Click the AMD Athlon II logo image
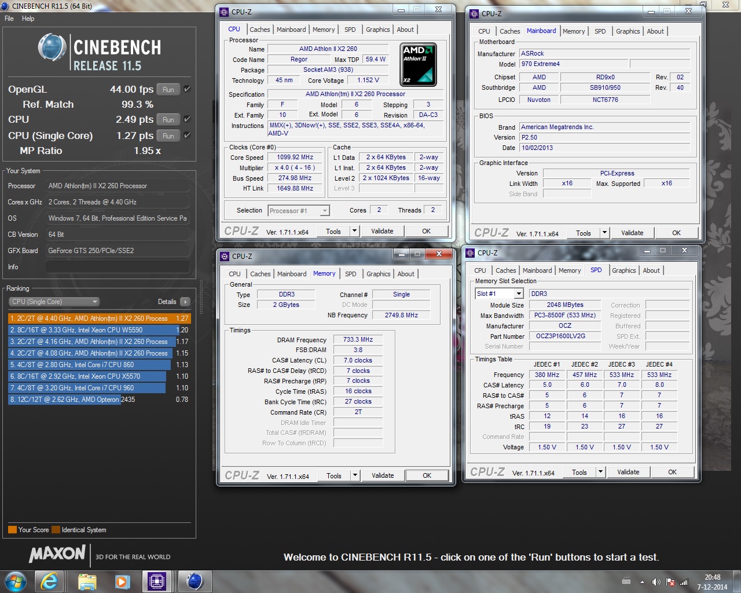The image size is (741, 593). [x=418, y=64]
